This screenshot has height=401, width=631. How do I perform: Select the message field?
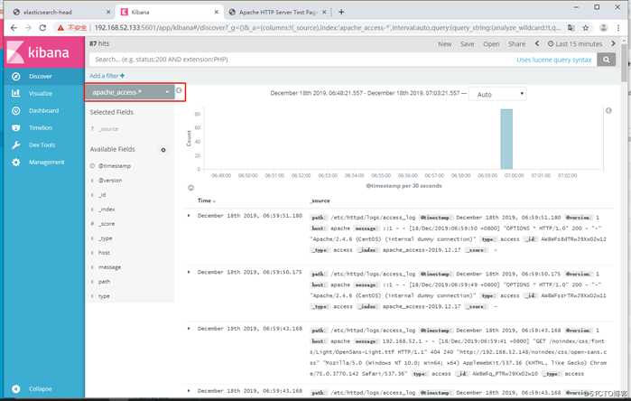click(109, 267)
